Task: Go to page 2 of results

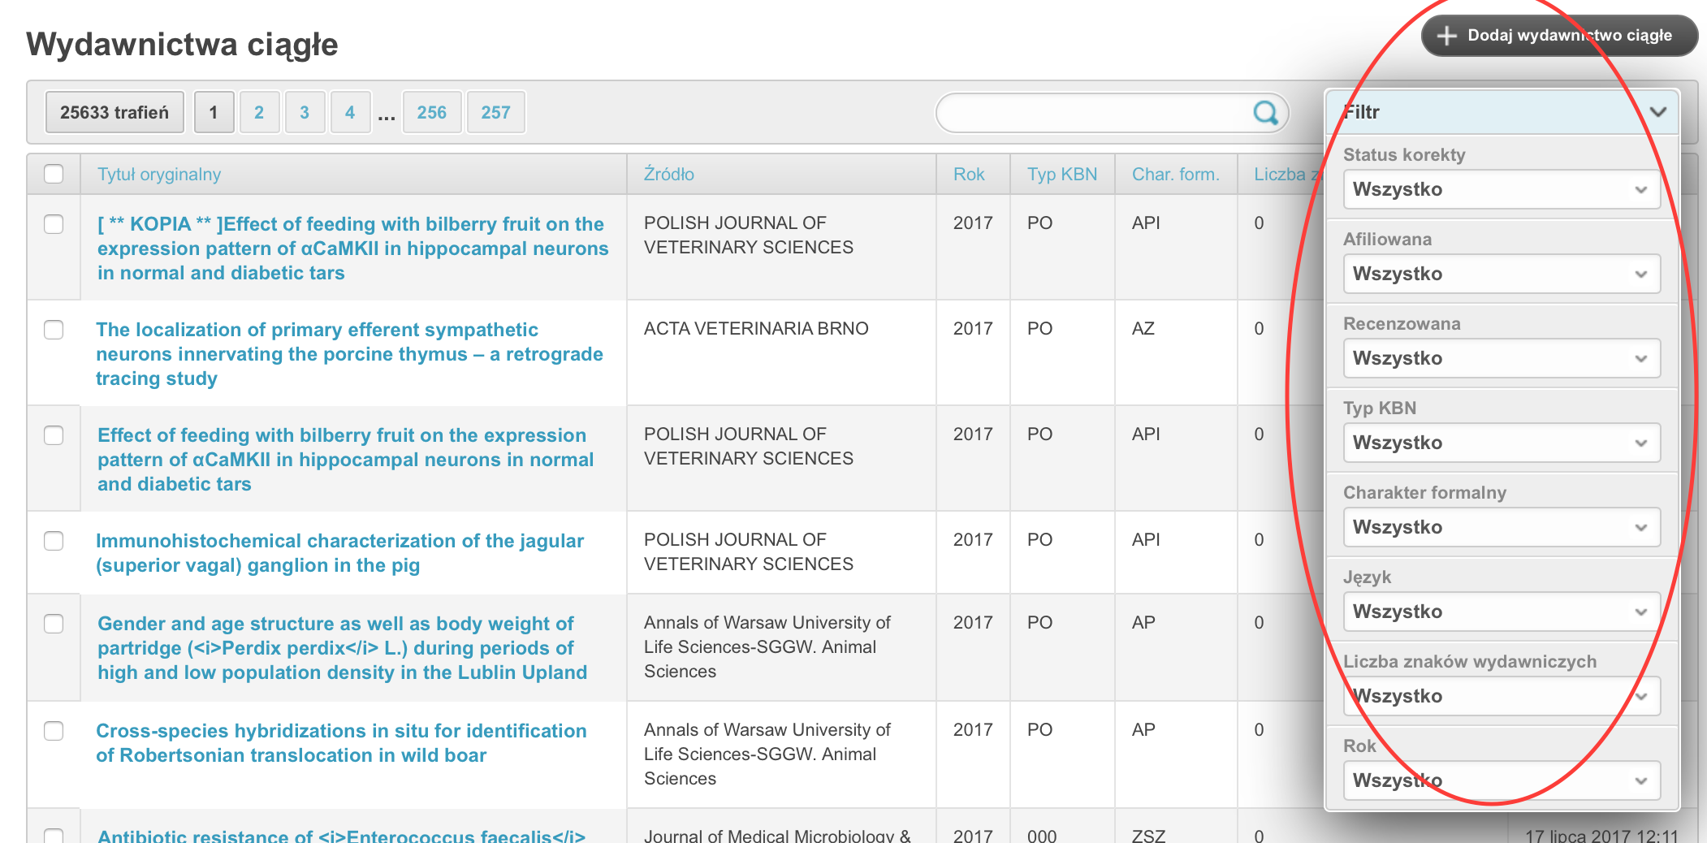Action: (259, 112)
